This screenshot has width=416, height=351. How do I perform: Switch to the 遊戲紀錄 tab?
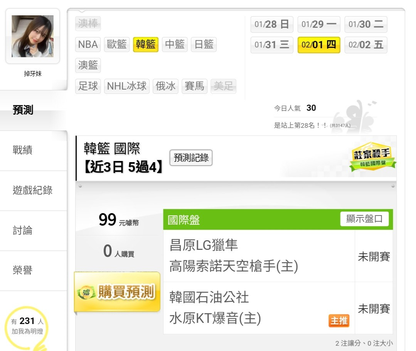tap(33, 190)
